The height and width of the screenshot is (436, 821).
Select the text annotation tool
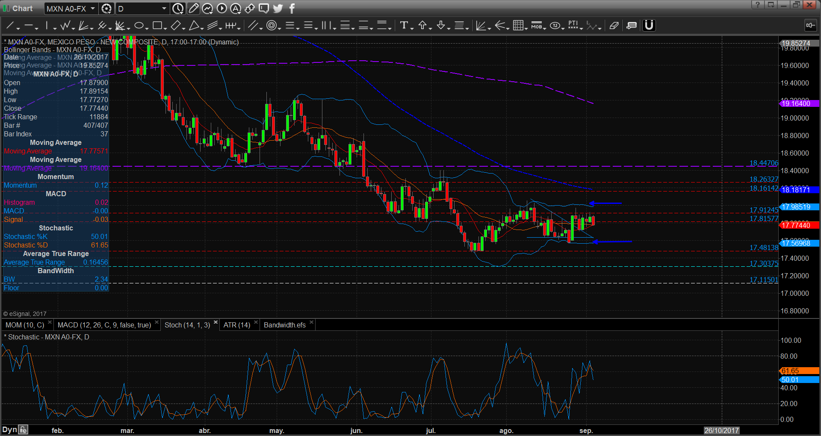(404, 26)
